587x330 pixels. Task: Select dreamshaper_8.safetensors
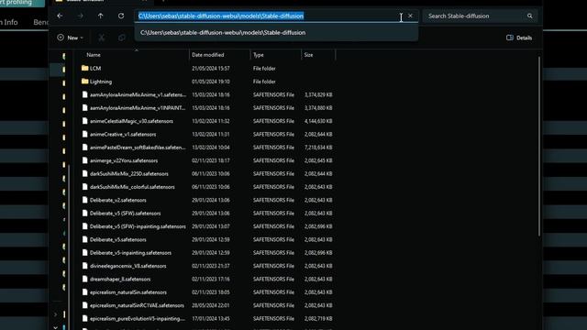pyautogui.click(x=120, y=279)
